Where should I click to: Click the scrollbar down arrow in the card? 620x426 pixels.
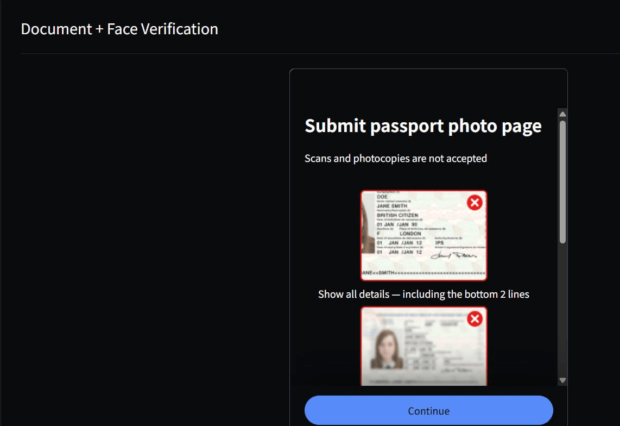562,380
